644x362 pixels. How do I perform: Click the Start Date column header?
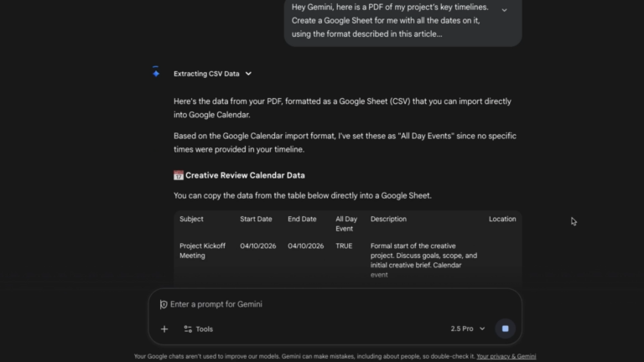[256, 220]
